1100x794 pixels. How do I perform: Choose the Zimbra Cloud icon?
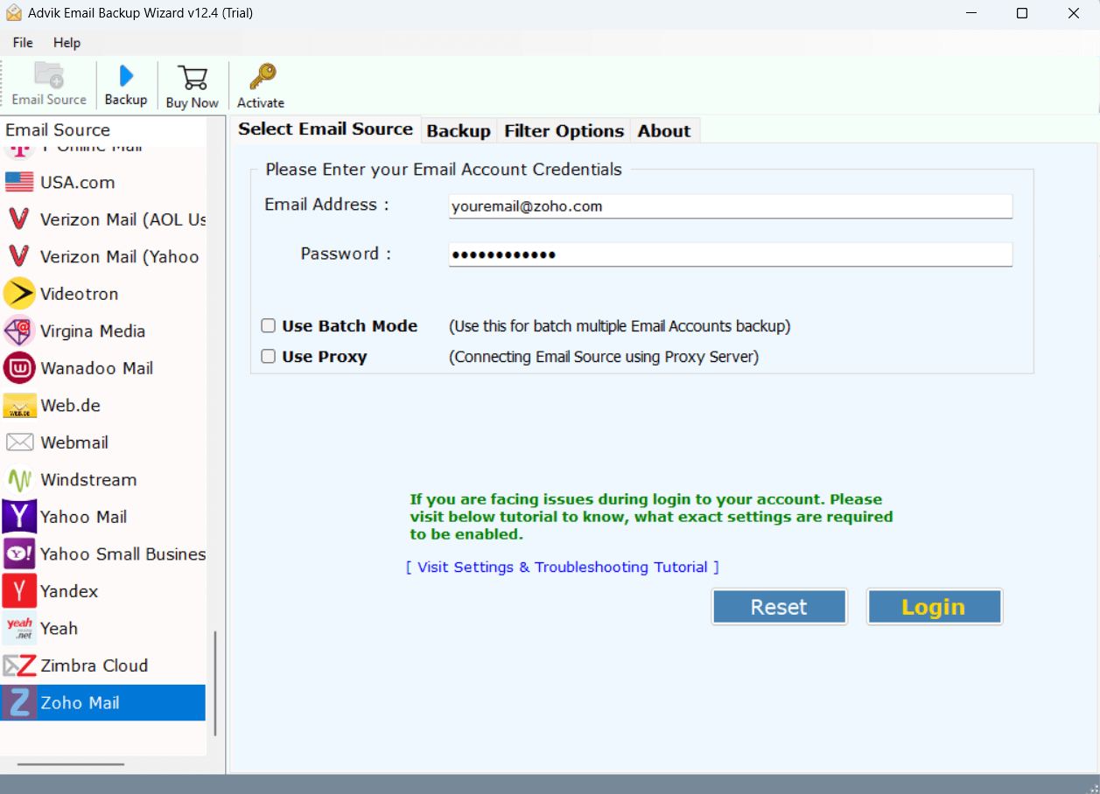(x=19, y=665)
